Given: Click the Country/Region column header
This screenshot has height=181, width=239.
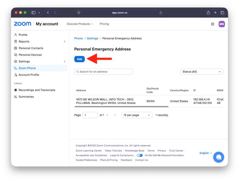Looking at the screenshot, I should click(179, 90).
